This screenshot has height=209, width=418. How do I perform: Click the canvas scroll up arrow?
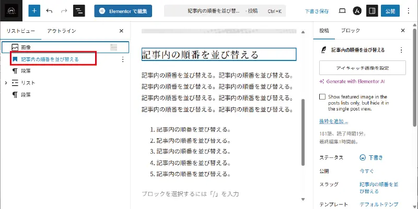(x=303, y=32)
